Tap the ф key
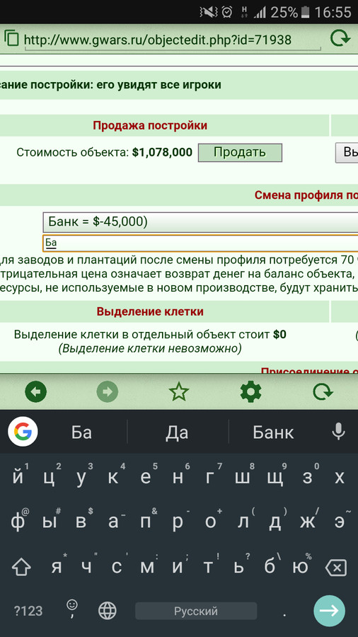Image resolution: width=358 pixels, height=637 pixels. click(x=17, y=522)
